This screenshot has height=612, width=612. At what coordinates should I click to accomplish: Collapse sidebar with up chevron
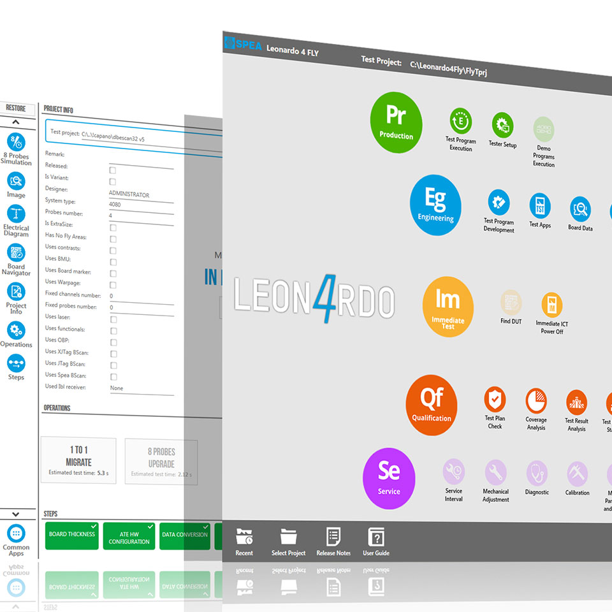pyautogui.click(x=16, y=121)
